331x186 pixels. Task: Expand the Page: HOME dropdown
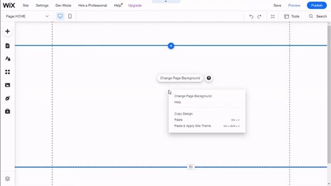(x=27, y=16)
